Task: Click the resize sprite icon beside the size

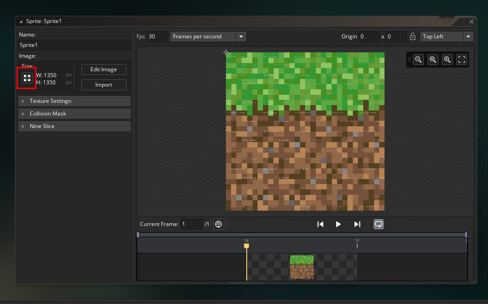Action: click(27, 78)
